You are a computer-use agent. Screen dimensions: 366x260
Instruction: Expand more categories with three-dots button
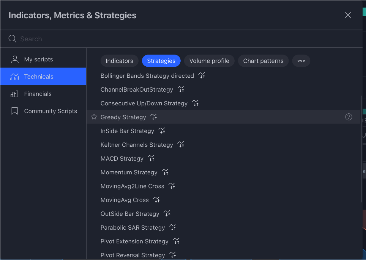[x=301, y=61]
